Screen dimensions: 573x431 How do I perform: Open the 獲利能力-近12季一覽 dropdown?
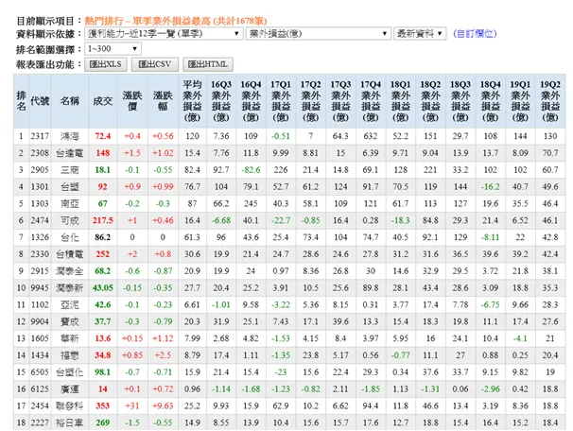pyautogui.click(x=164, y=34)
